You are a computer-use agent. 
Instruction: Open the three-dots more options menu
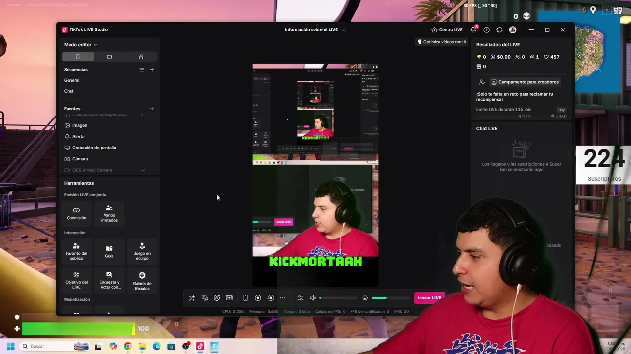[x=283, y=298]
